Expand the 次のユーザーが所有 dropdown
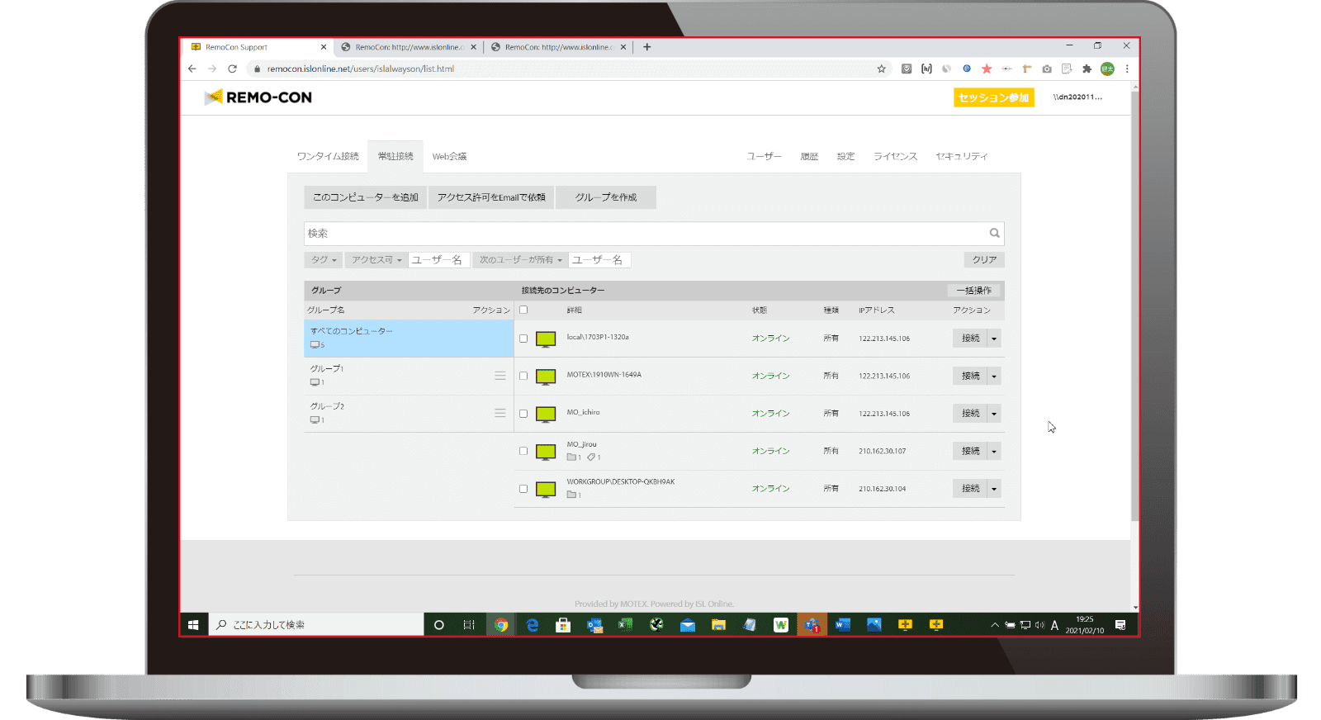Viewport: 1321px width, 720px height. point(520,260)
